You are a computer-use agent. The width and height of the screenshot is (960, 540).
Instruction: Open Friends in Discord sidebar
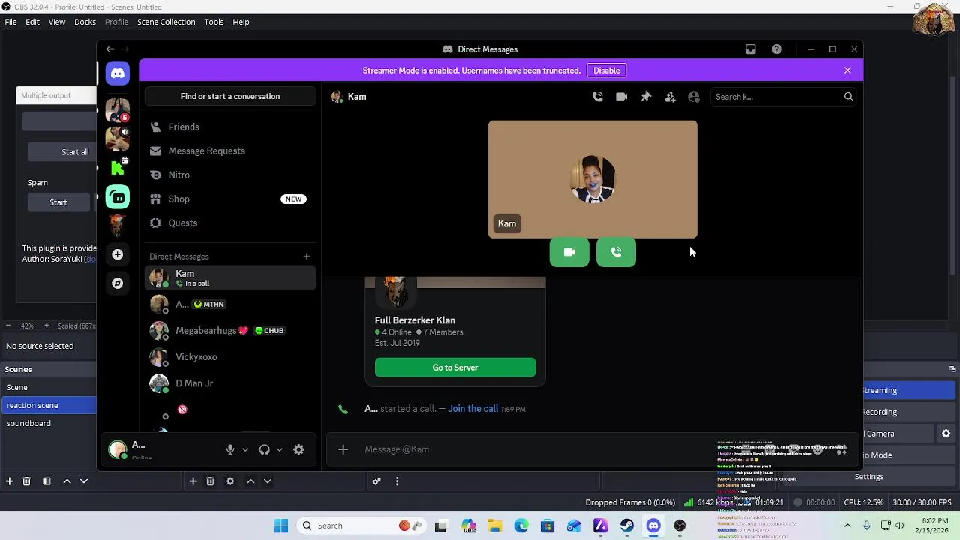pos(230,127)
